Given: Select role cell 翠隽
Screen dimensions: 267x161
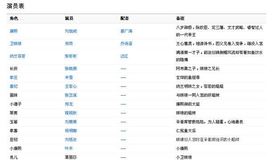Looking at the screenshot, I should tap(14, 113).
